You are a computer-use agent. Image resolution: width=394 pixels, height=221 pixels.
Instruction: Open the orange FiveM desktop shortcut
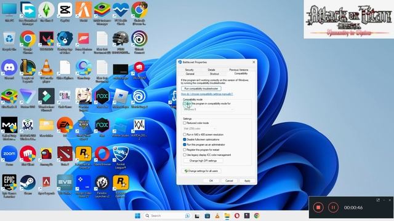(x=84, y=11)
